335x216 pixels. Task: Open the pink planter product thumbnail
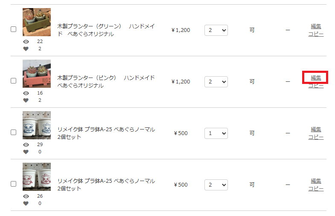(x=37, y=74)
